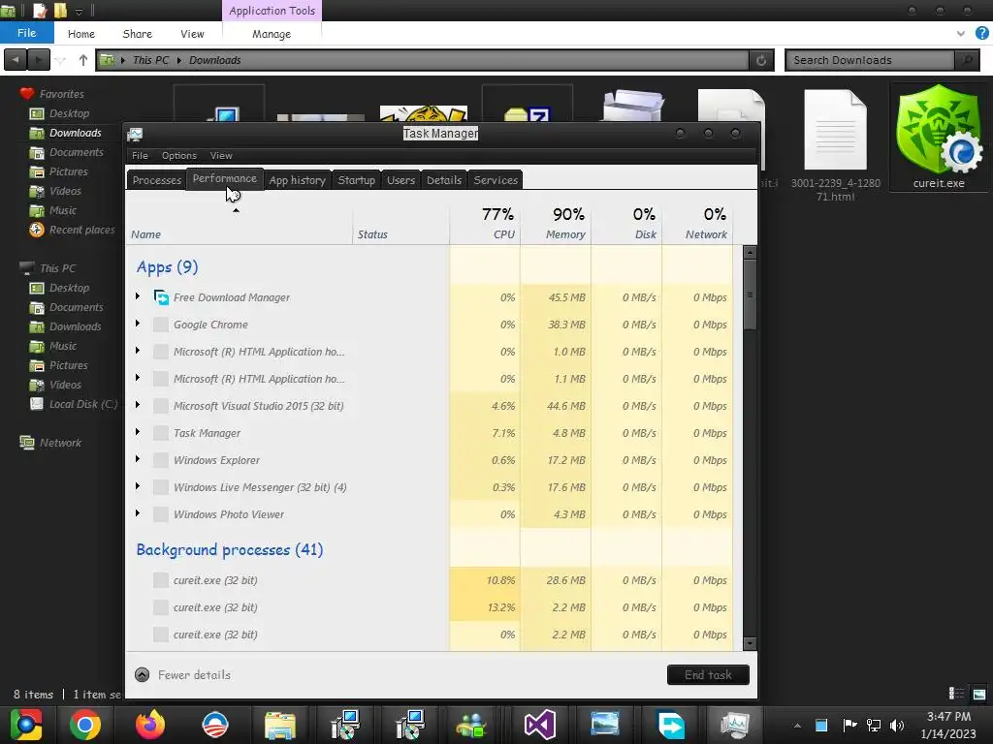Launch Firefox from the taskbar
Screen dimensions: 993x744
point(150,725)
